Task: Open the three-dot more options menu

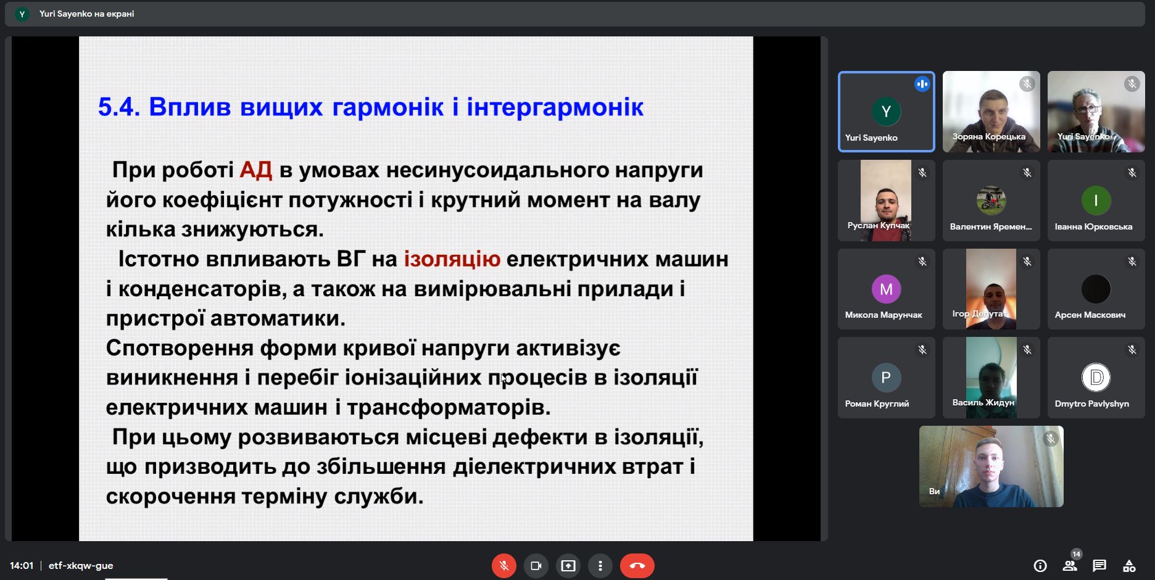Action: pos(600,566)
